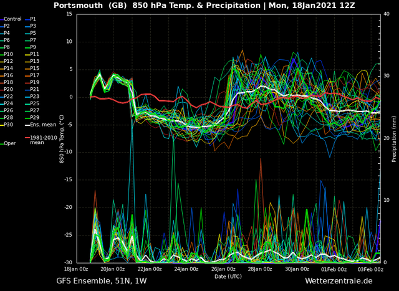This screenshot has height=291, width=399.
Task: Click the 'Ens. mean' legend entry
Action: [41, 125]
